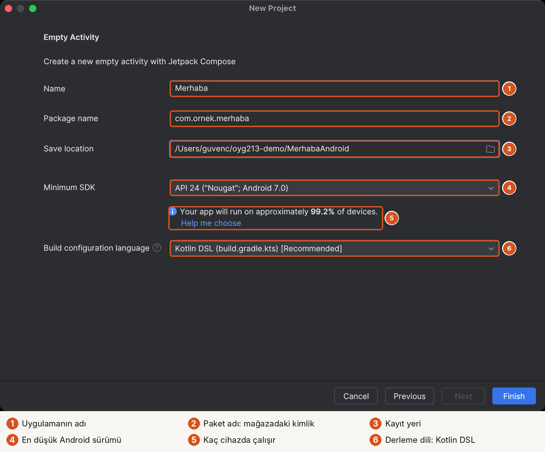Viewport: 545px width, 452px height.
Task: Click the Build configuration language label
Action: tap(96, 248)
